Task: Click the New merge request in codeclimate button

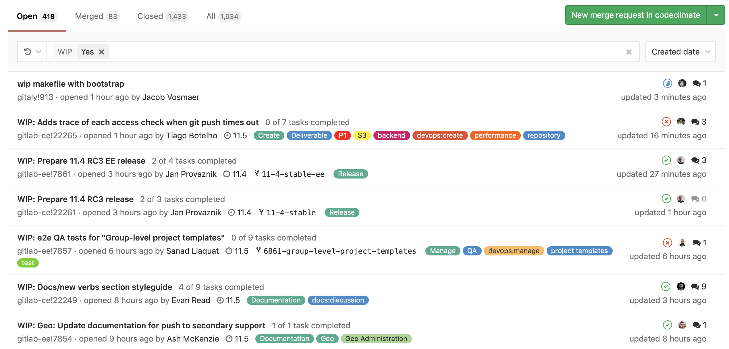Action: (x=635, y=15)
